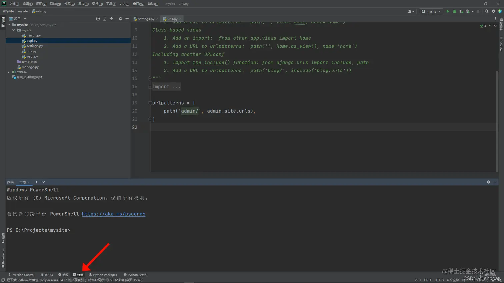Open terminal panel settings gear
Screen dimensions: 504x283
click(488, 182)
